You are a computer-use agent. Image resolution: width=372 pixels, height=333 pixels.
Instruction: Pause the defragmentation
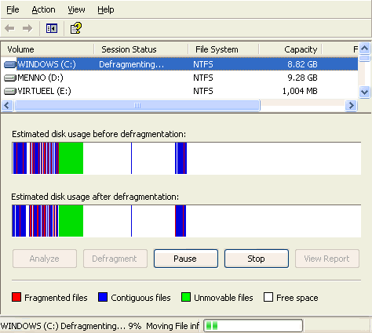point(186,259)
